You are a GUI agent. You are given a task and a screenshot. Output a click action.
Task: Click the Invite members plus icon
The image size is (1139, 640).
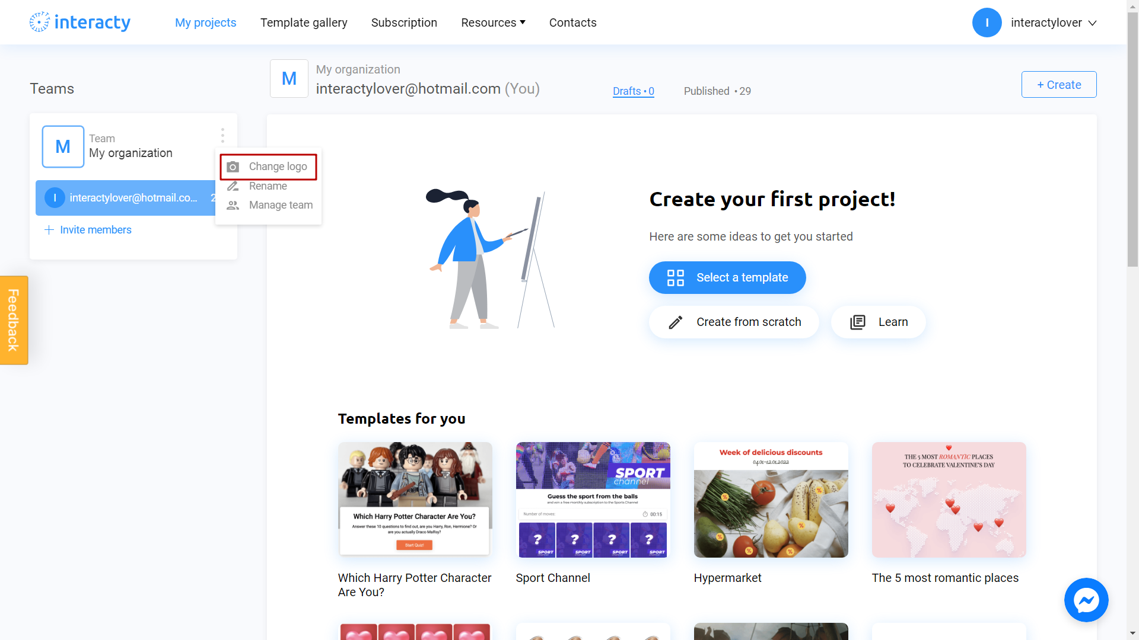(x=49, y=229)
